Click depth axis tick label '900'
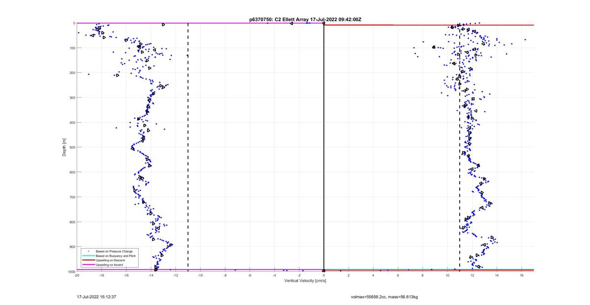The height and width of the screenshot is (305, 590). (x=72, y=247)
